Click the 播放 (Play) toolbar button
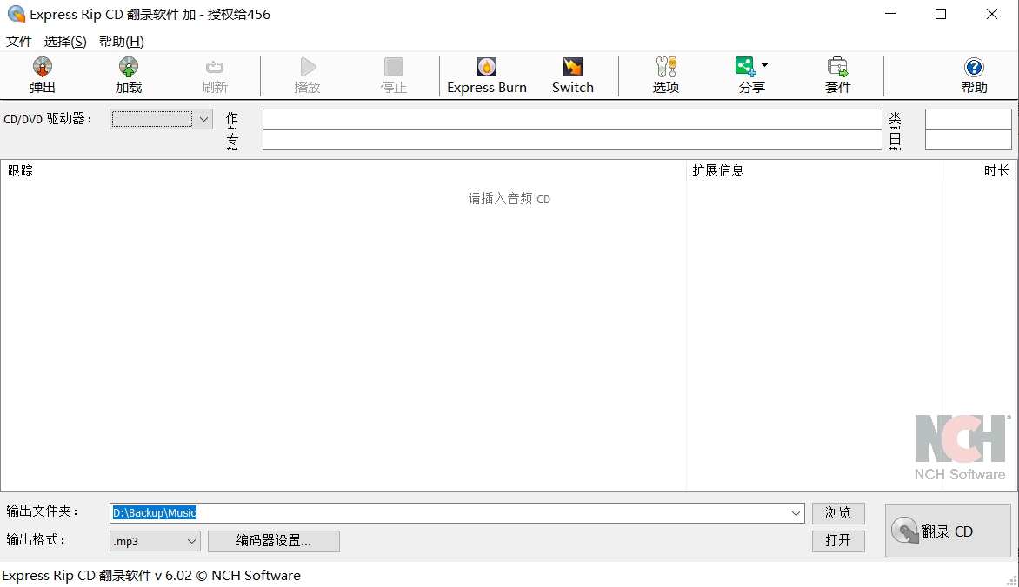 [308, 76]
